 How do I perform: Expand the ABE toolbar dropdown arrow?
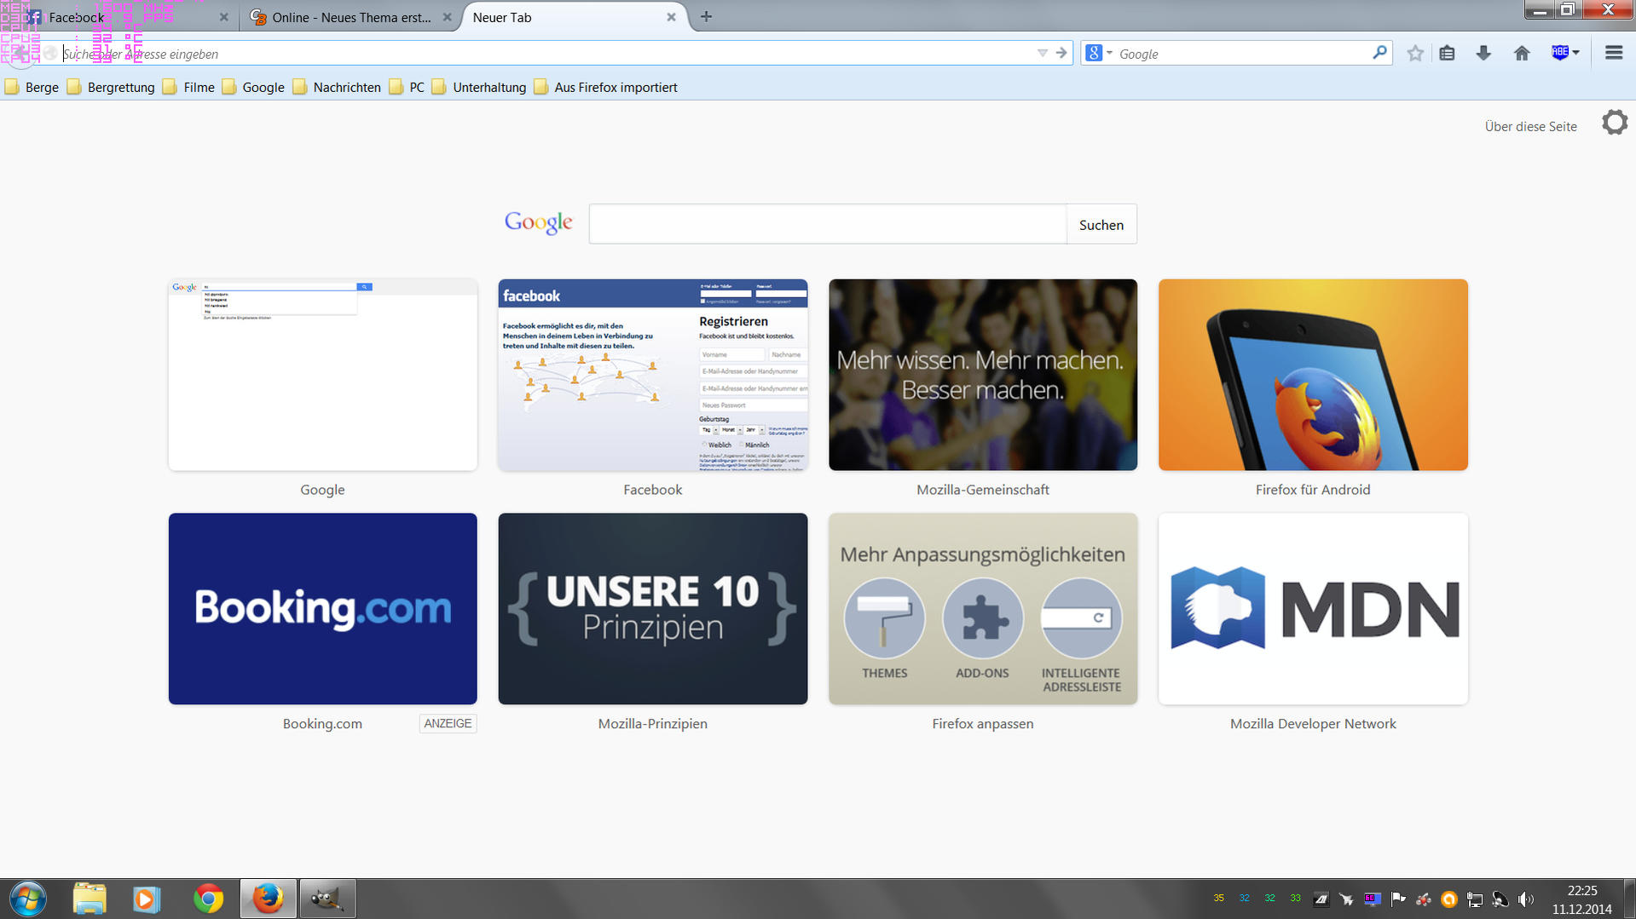pos(1575,53)
